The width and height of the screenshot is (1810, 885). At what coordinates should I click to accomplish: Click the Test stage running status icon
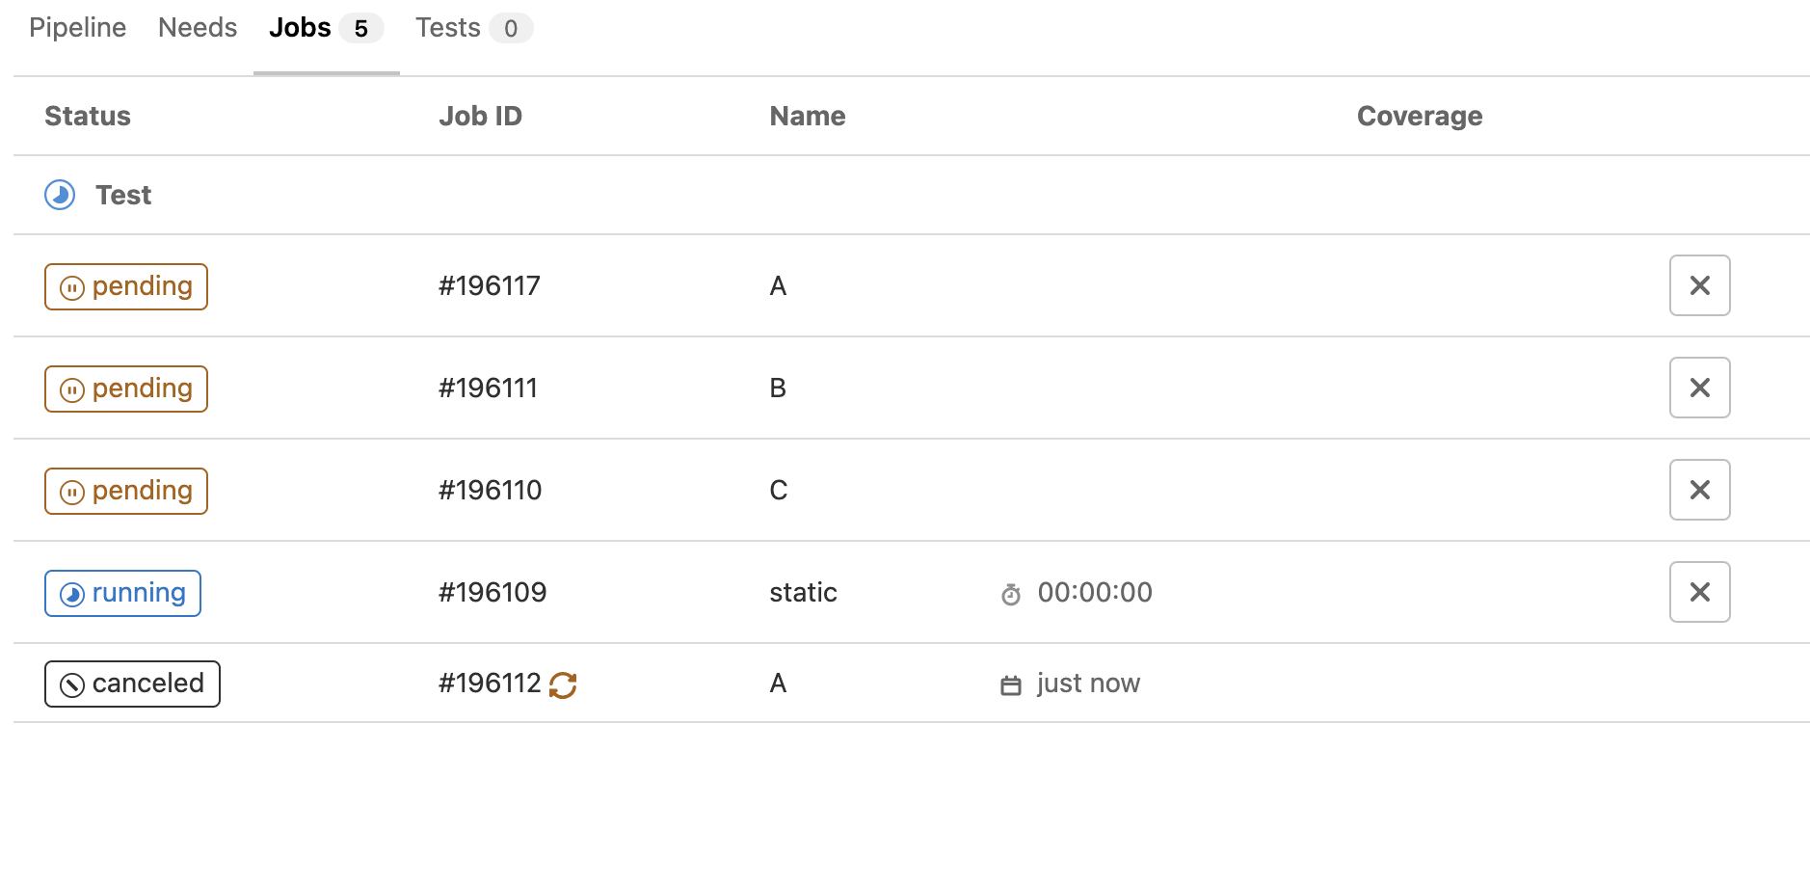(x=60, y=195)
